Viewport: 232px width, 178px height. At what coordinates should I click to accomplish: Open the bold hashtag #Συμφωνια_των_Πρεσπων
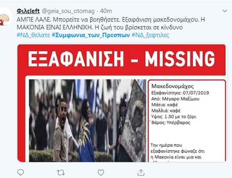(x=91, y=35)
